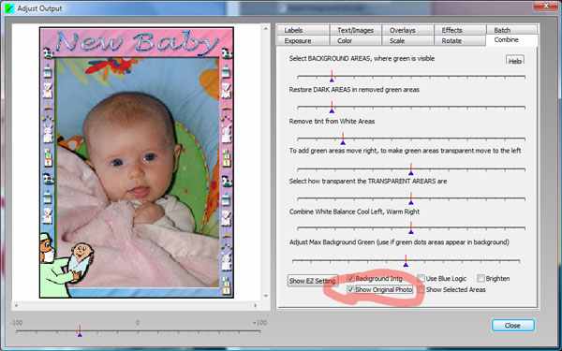Select the Overlays tab
The image size is (562, 351).
[407, 31]
